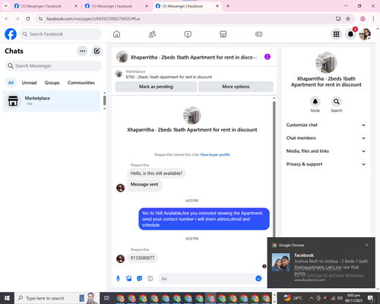This screenshot has height=304, width=380.
Task: Select the All chats filter tab
Action: click(x=11, y=83)
